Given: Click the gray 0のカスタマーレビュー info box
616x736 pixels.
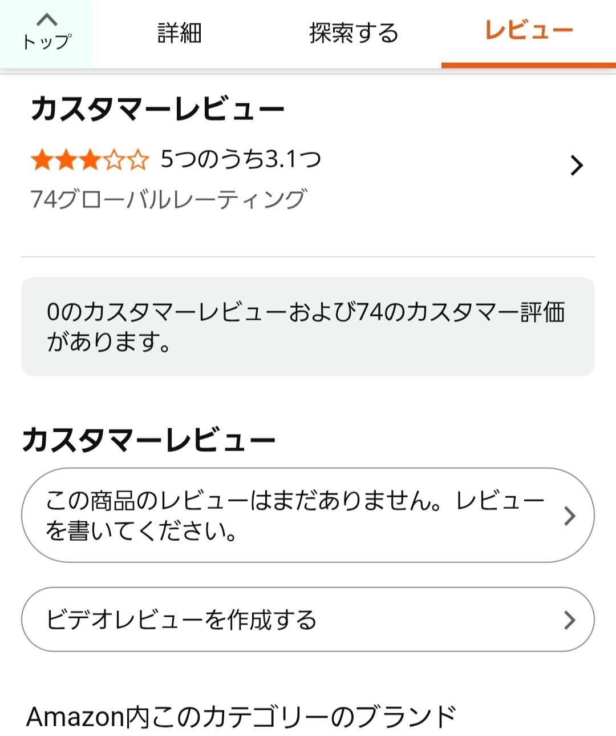Looking at the screenshot, I should pos(307,327).
